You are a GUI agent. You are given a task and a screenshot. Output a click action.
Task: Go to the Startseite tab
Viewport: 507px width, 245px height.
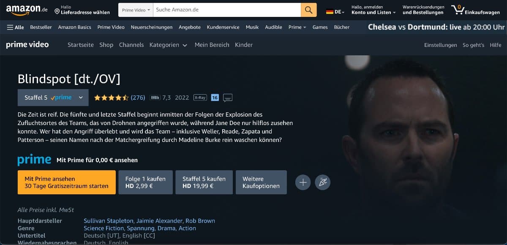click(81, 45)
